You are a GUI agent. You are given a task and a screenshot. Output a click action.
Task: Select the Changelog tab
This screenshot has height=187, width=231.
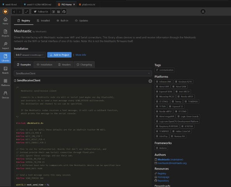coord(84,65)
